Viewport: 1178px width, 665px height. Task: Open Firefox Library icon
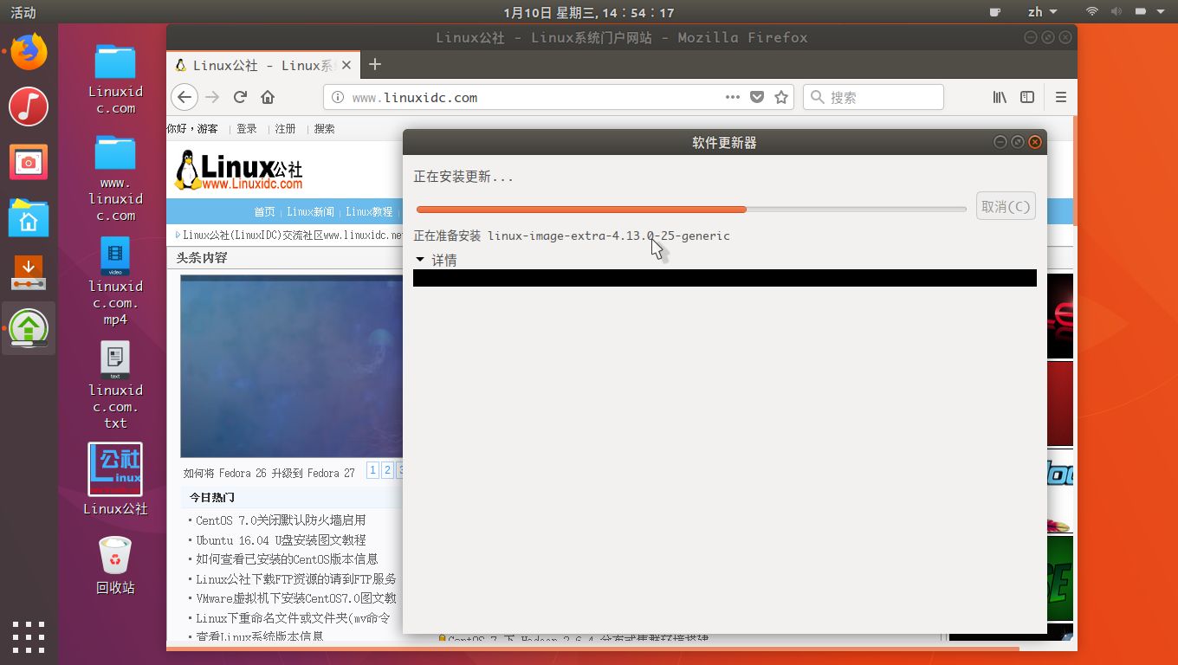click(1000, 97)
